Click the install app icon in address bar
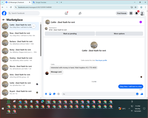The width and height of the screenshot is (148, 118). (132, 7)
